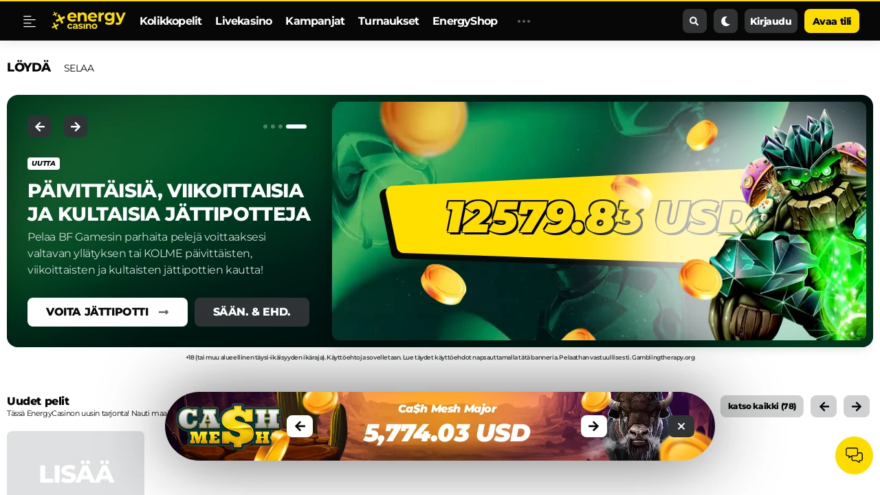Expand more navigation items via three dots
The width and height of the screenshot is (880, 495).
524,21
